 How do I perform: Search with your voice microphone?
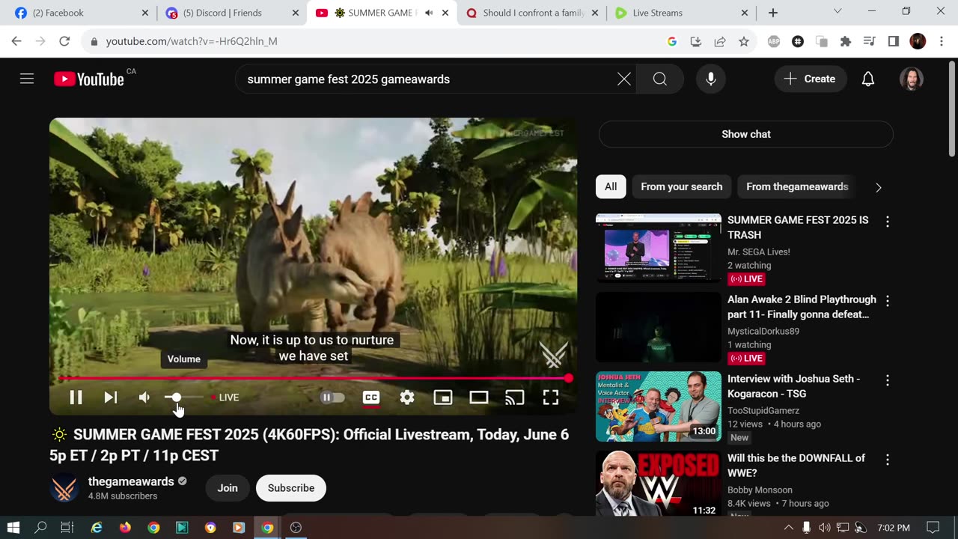tap(711, 79)
